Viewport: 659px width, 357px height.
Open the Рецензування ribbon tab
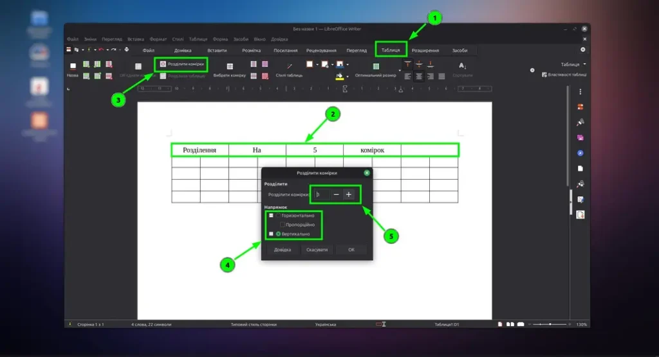(321, 50)
